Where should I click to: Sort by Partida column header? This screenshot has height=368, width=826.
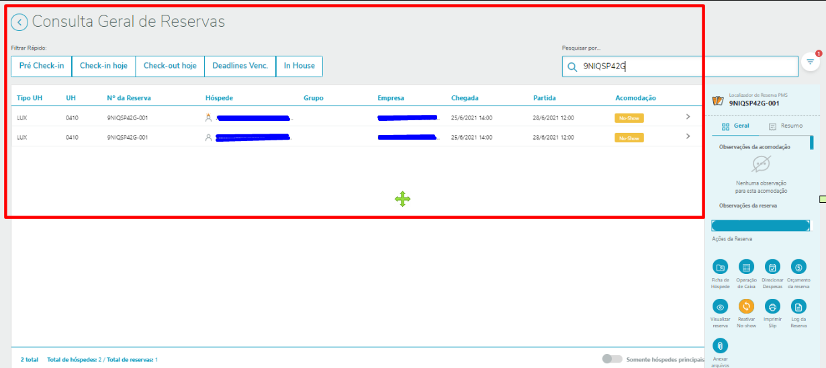545,98
